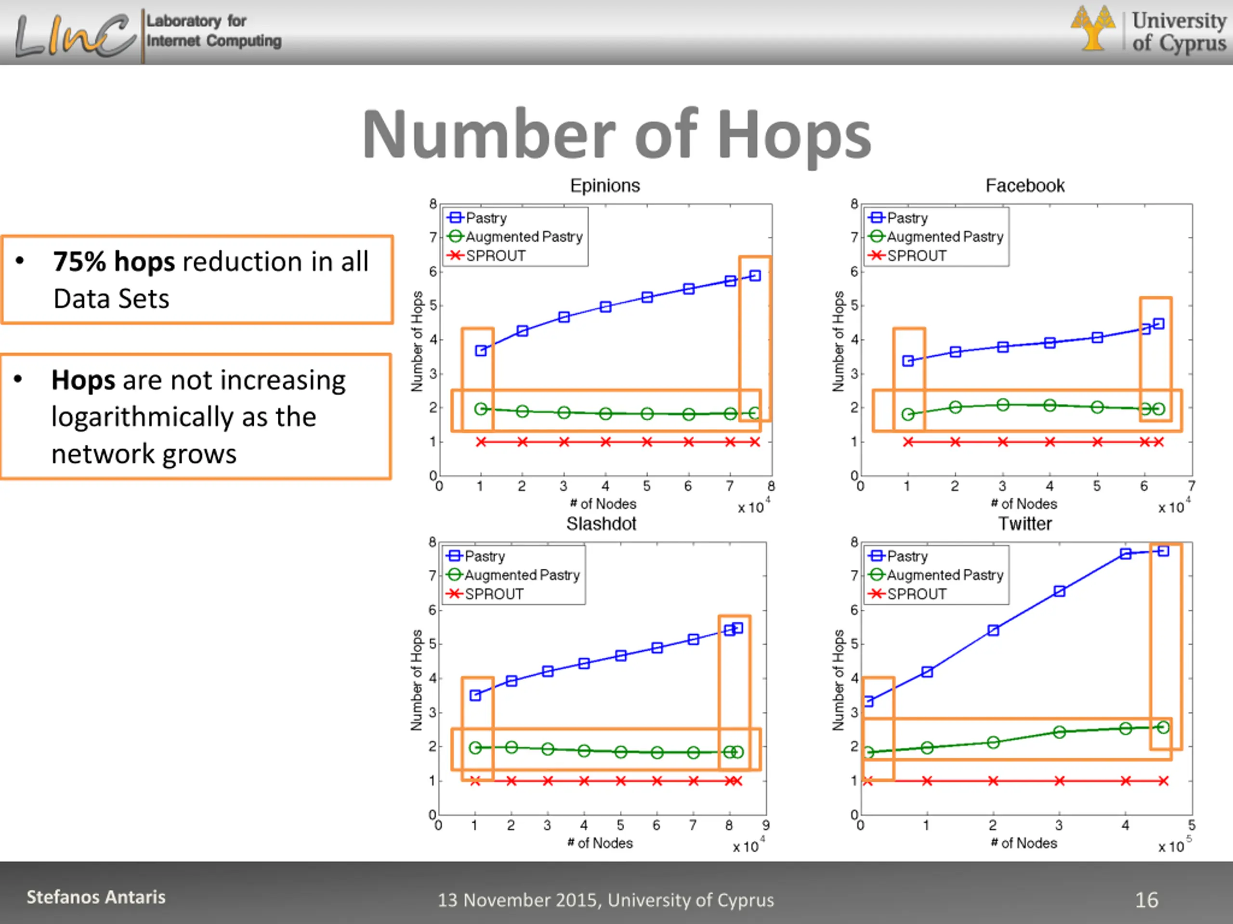Screen dimensions: 1233x924
Task: Click the Epinions chart title
Action: pos(605,185)
